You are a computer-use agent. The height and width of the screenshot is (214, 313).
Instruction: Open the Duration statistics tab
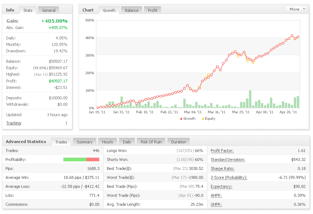tap(178, 142)
